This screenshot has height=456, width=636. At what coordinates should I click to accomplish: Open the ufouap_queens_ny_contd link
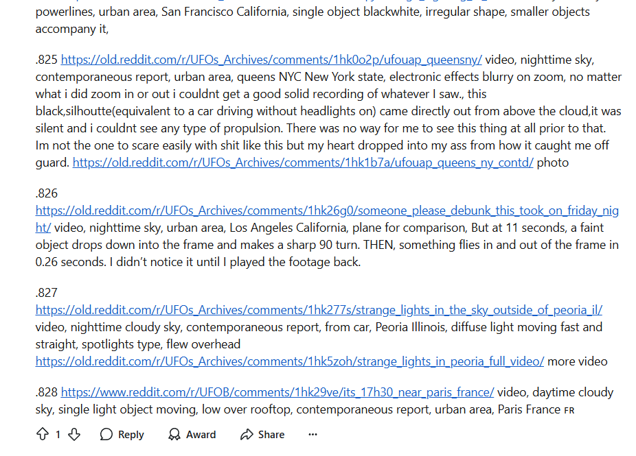click(303, 163)
